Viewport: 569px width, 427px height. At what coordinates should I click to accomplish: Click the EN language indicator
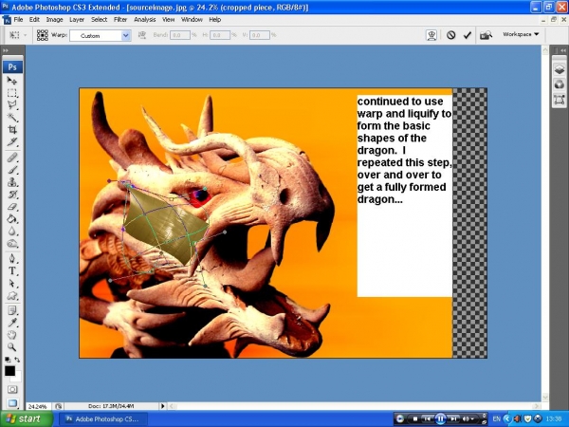[x=496, y=419]
